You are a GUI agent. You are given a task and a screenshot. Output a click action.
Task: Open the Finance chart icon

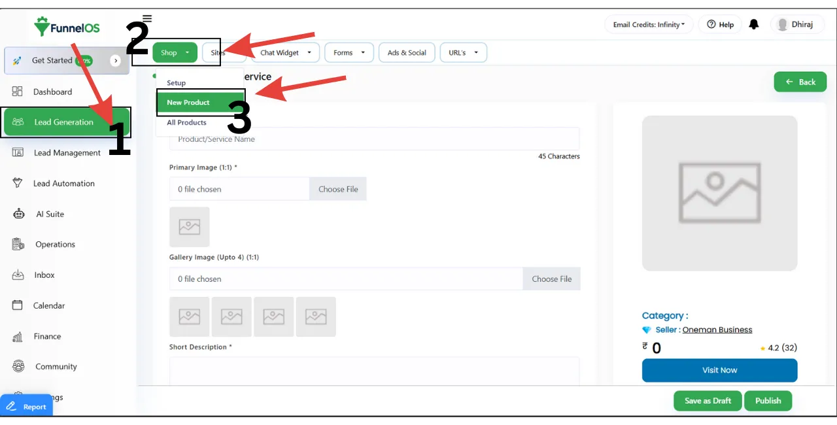pos(18,336)
